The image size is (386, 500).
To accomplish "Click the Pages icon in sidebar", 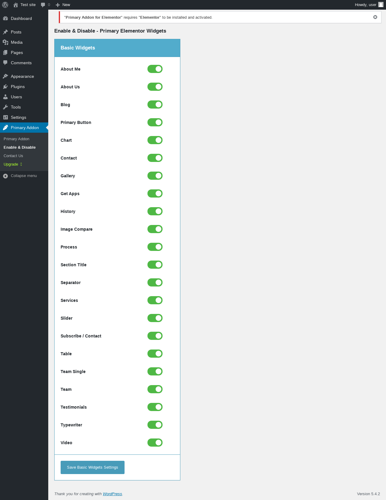I will [x=5, y=52].
